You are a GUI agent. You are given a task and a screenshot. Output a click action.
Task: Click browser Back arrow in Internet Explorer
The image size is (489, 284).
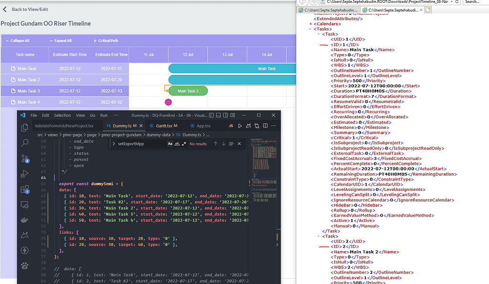coord(302,2)
